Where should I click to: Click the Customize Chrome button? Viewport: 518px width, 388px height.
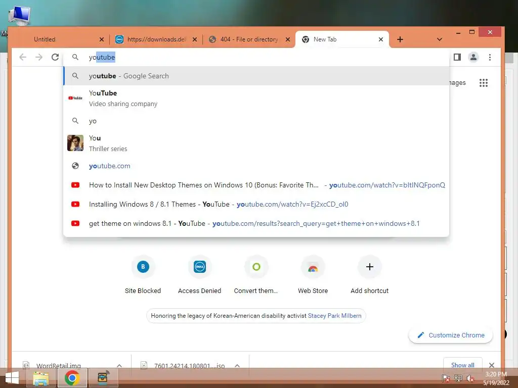pyautogui.click(x=451, y=335)
